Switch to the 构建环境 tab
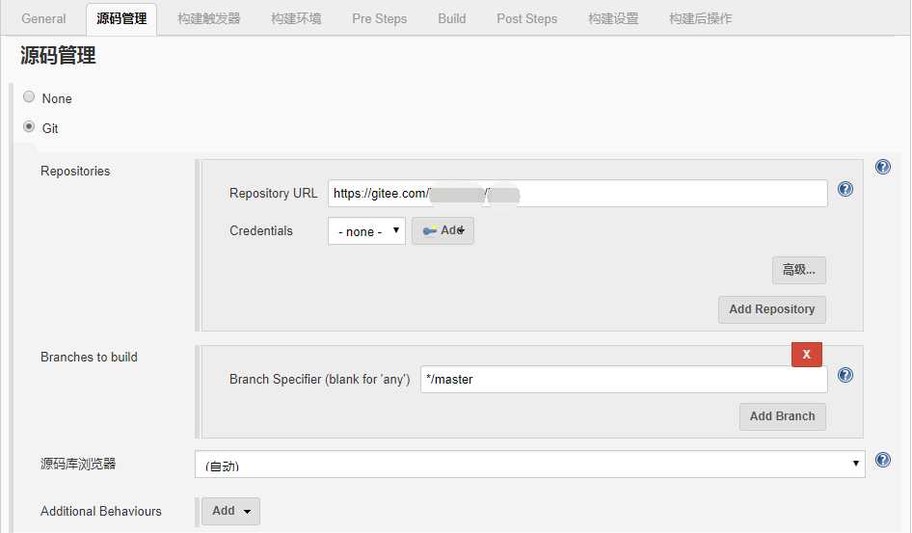 (x=296, y=18)
